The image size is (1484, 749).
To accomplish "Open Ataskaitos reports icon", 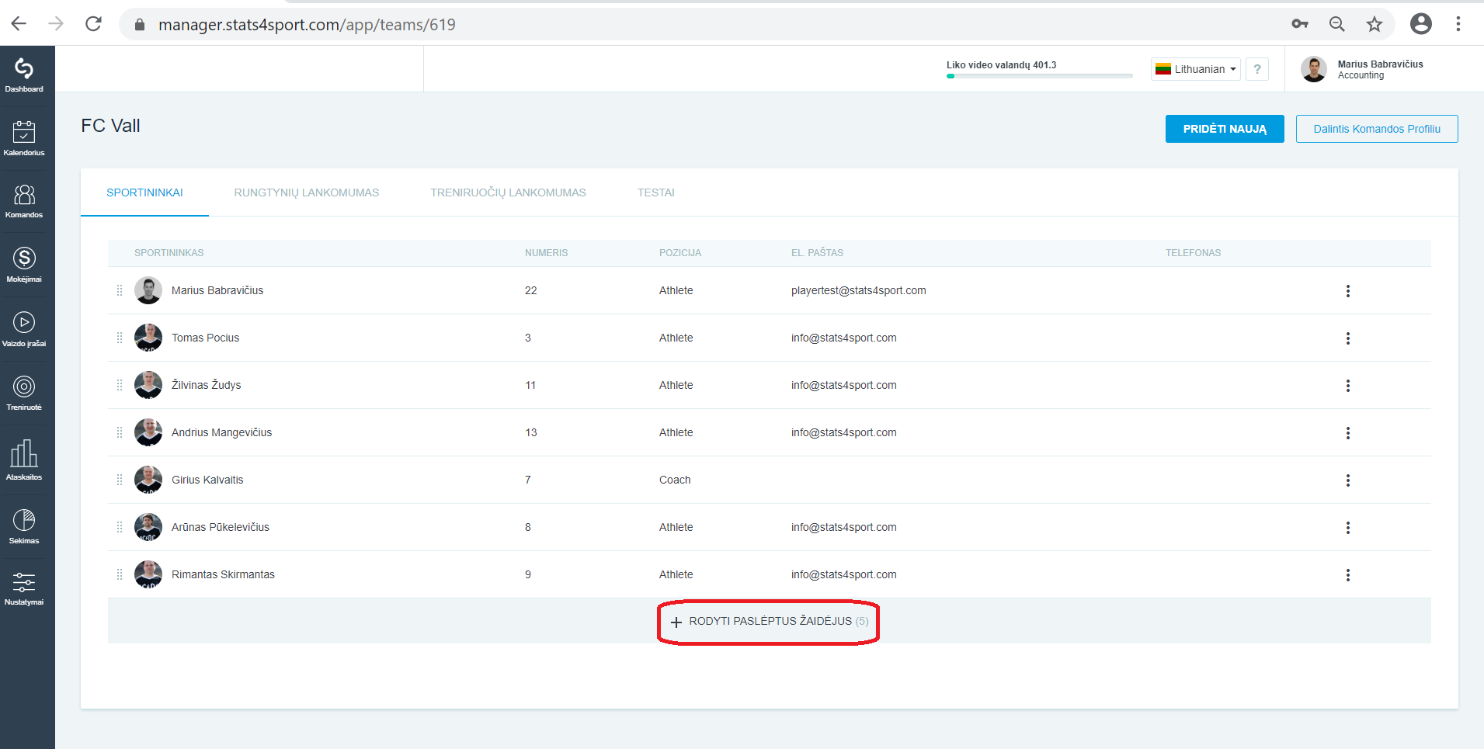I will [24, 459].
